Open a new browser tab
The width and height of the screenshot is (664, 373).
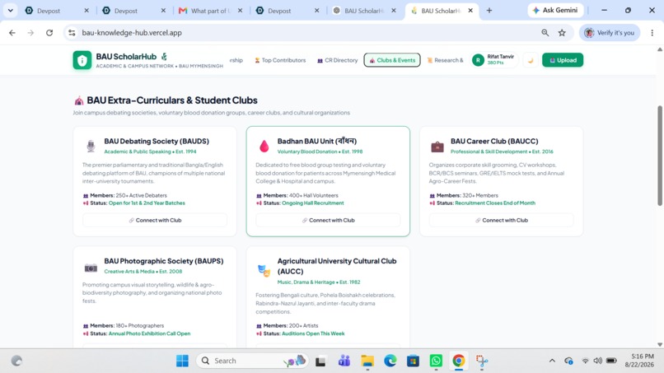click(489, 11)
